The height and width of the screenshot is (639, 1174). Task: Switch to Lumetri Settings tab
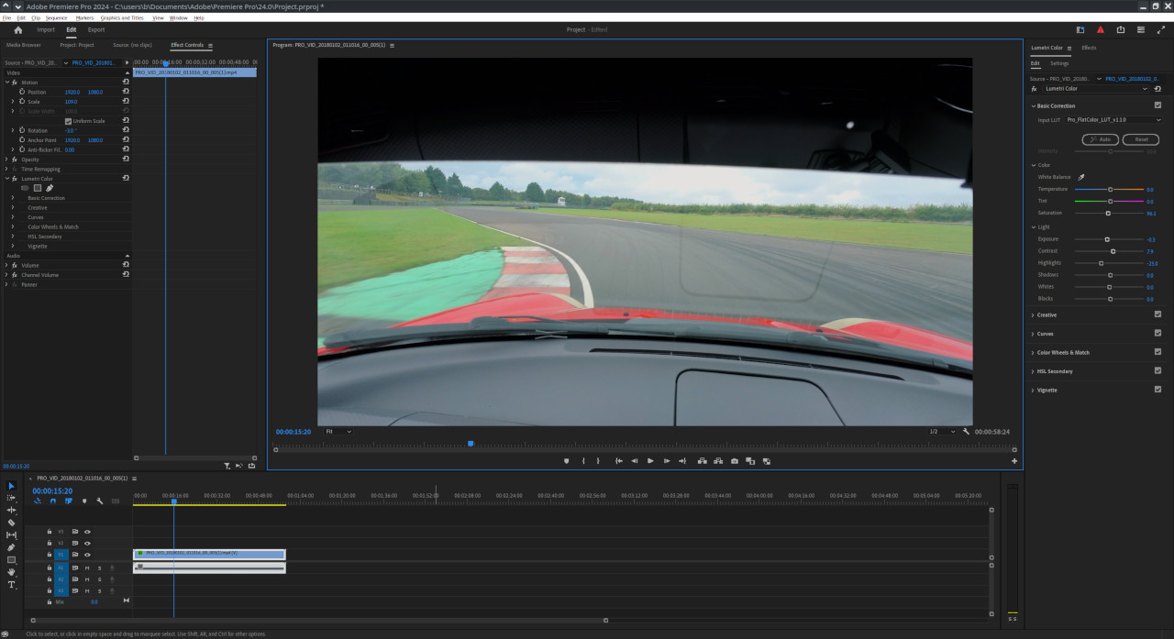click(x=1059, y=63)
